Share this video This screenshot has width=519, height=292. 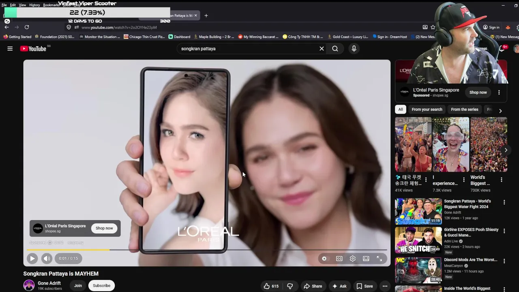click(x=313, y=286)
